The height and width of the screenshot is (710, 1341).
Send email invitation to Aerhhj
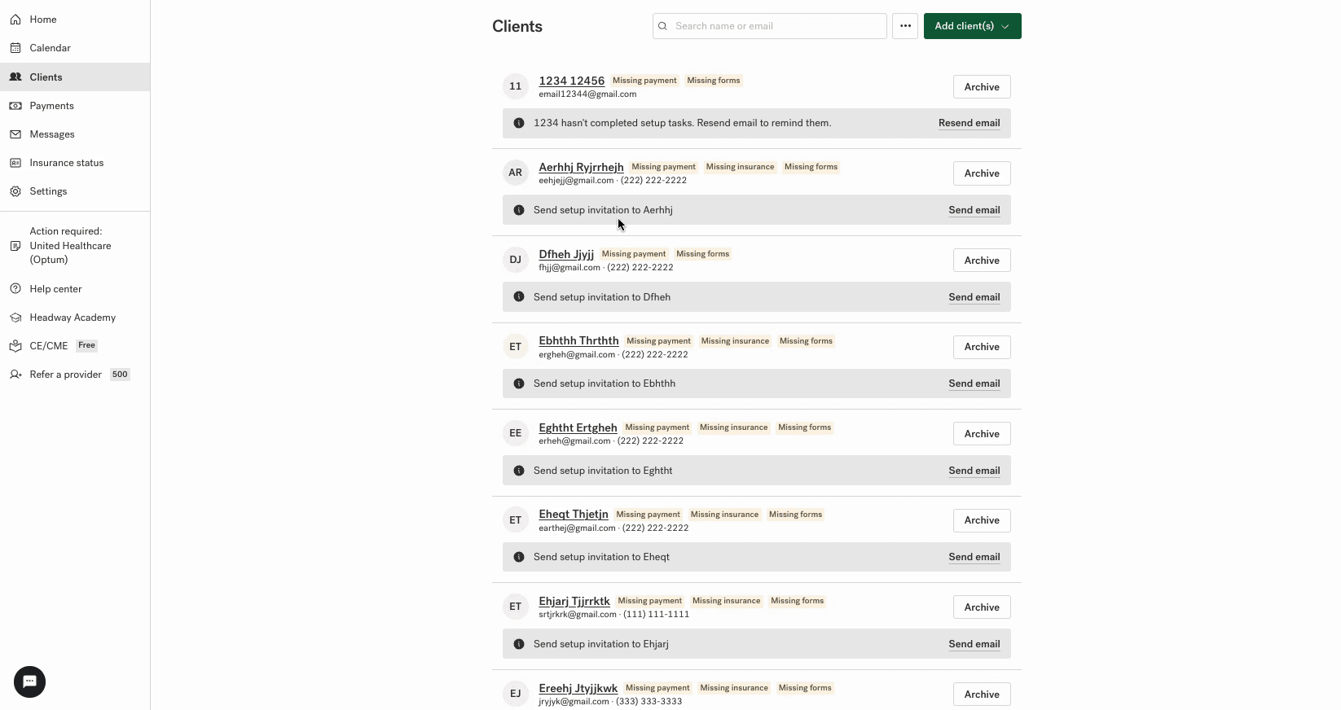point(974,210)
